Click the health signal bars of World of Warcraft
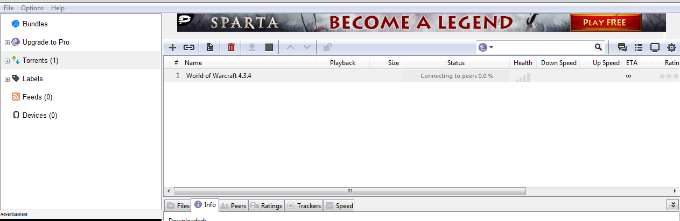 [x=522, y=77]
